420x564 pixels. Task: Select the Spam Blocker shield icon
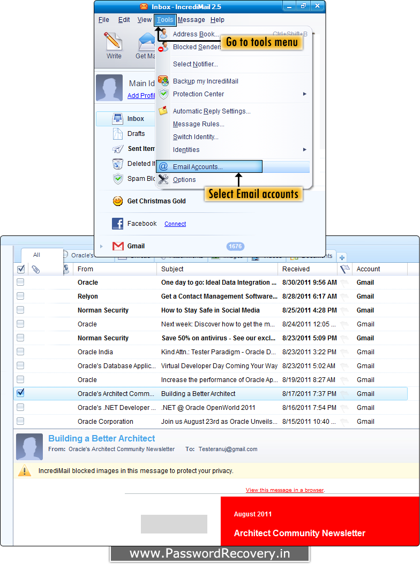point(118,179)
